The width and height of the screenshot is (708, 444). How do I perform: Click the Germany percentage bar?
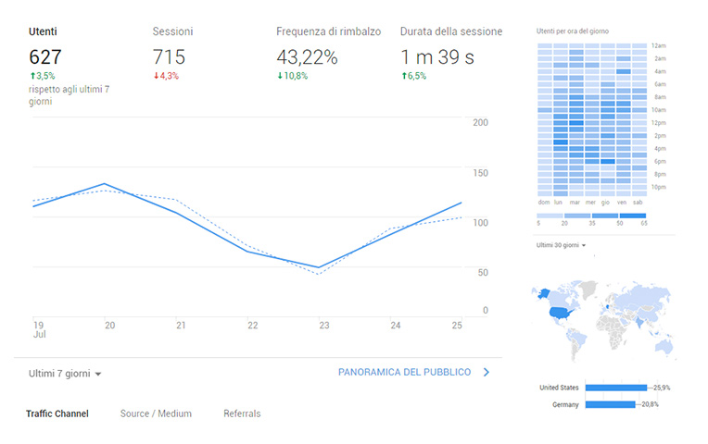[x=609, y=404]
